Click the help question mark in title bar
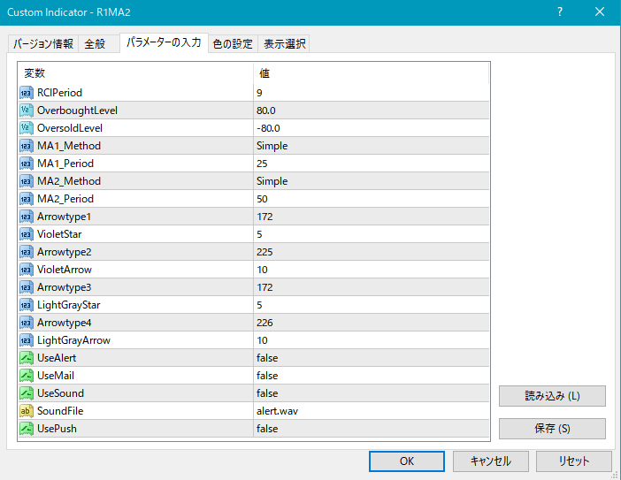621x480 pixels. coord(560,11)
